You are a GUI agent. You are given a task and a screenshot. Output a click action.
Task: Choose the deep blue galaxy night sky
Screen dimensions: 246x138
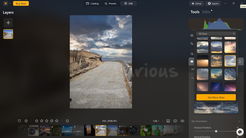(216, 87)
